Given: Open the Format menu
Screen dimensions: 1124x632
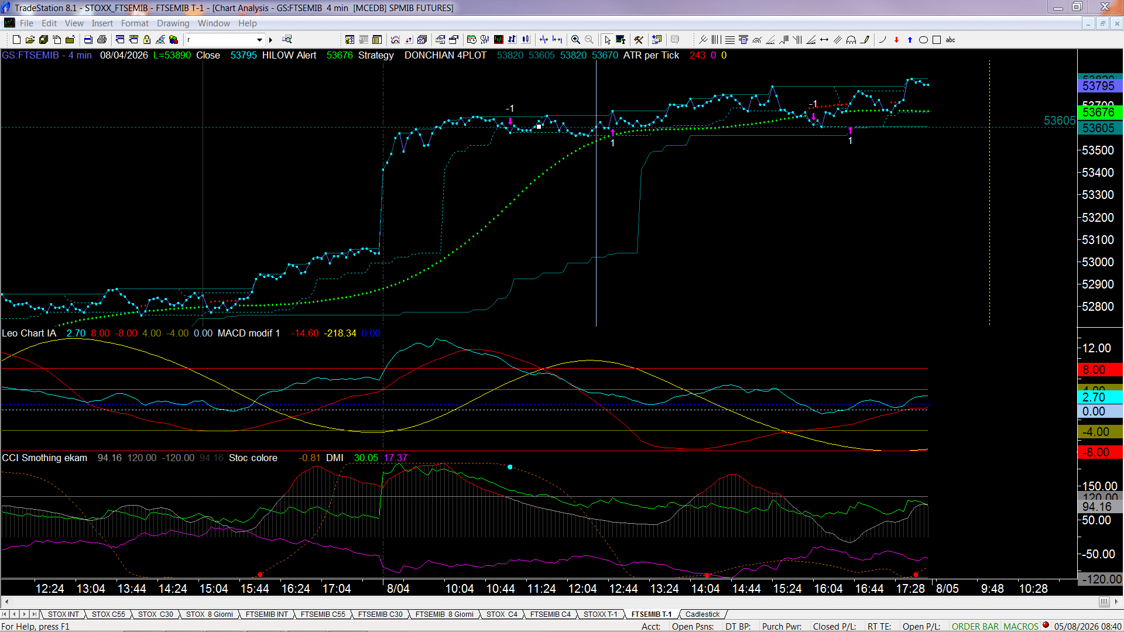Looking at the screenshot, I should click(x=135, y=23).
